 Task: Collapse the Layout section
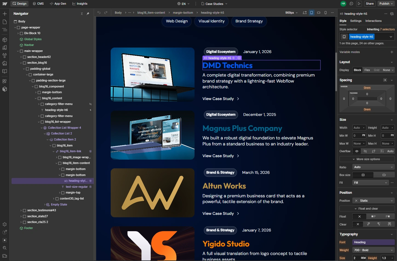(392, 62)
